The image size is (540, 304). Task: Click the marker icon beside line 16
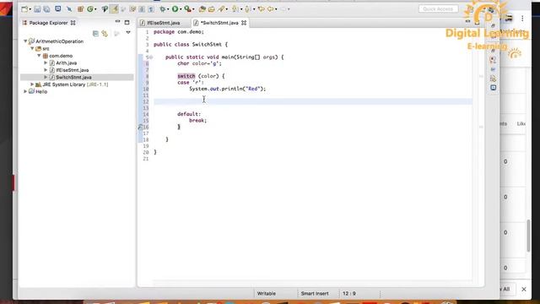tap(140, 128)
